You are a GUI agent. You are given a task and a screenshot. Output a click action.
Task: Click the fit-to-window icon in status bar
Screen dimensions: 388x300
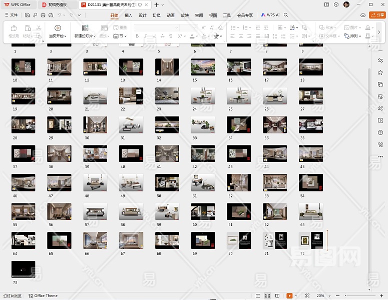tap(307, 296)
